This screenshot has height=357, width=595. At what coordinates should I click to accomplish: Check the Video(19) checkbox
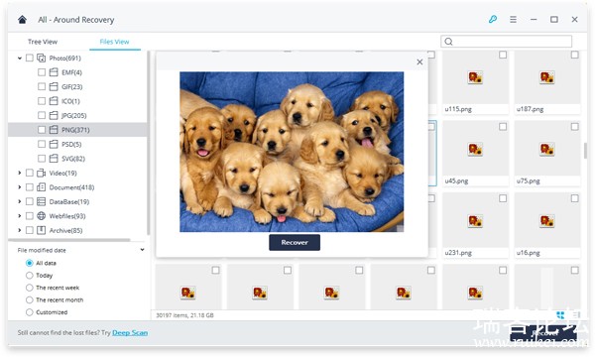29,173
